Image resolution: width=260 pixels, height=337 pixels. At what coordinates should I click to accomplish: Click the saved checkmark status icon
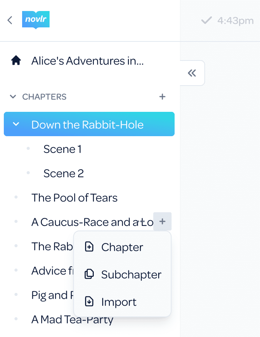[x=206, y=21]
